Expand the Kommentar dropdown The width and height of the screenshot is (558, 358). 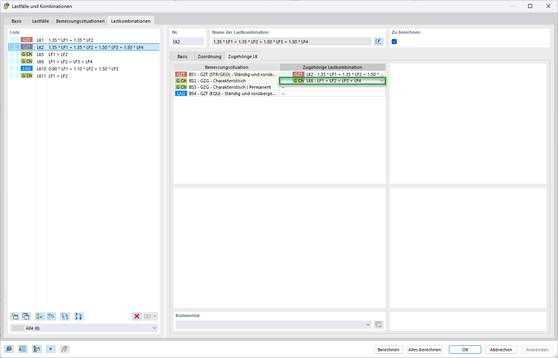click(x=368, y=325)
